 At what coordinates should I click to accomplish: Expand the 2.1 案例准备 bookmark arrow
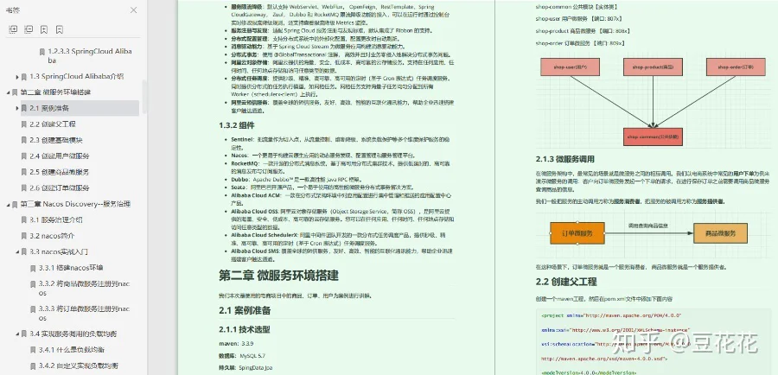17,108
